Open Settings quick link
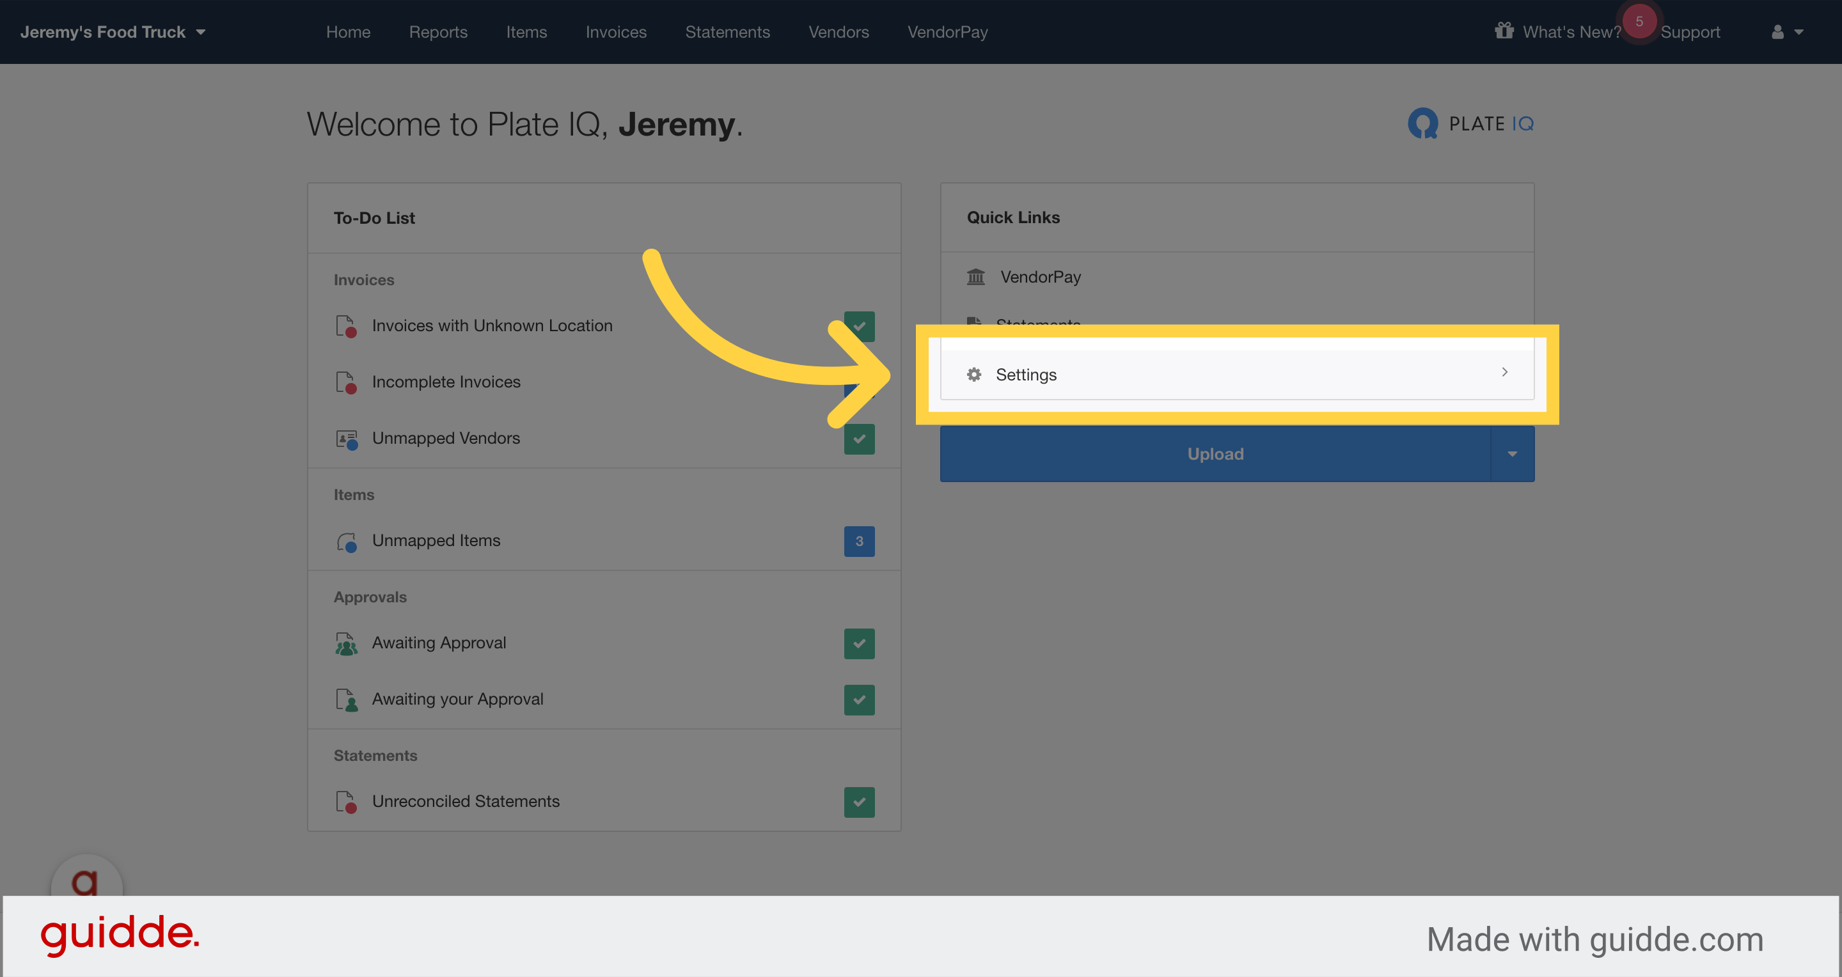1842x977 pixels. (x=1237, y=374)
